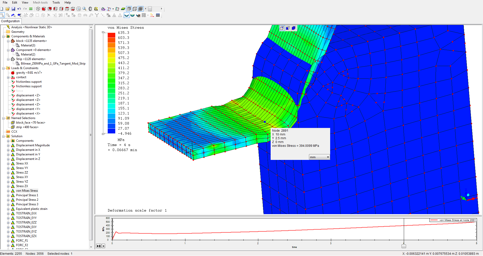Open the Help menu
This screenshot has height=256, width=483.
[68, 3]
